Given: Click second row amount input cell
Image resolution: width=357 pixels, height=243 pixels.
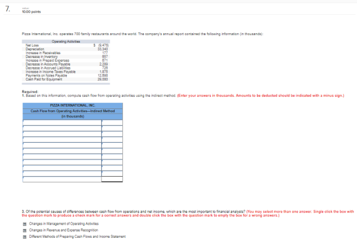Looking at the screenshot, I should point(112,128).
